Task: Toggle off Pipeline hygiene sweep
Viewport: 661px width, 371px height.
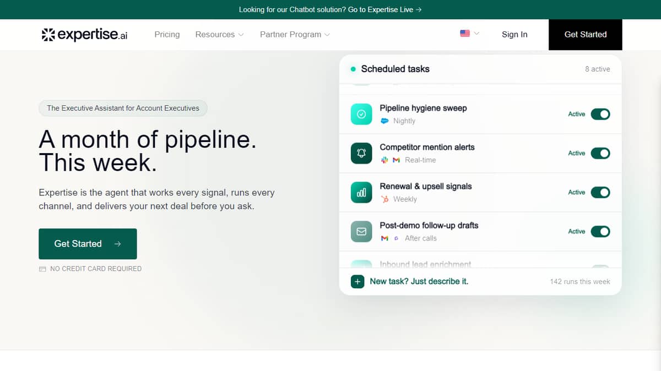Action: [x=600, y=114]
